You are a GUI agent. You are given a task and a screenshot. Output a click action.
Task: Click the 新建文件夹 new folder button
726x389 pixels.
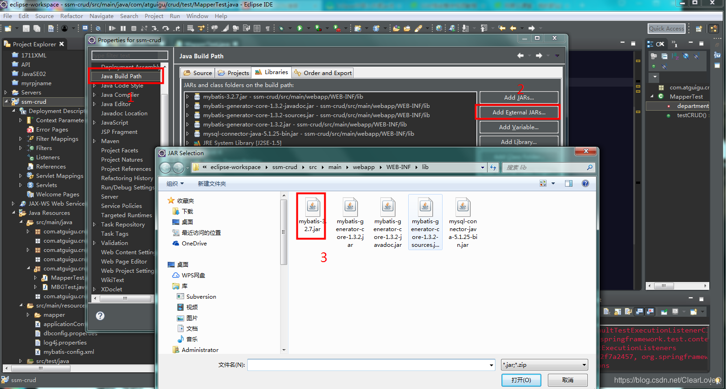point(212,184)
